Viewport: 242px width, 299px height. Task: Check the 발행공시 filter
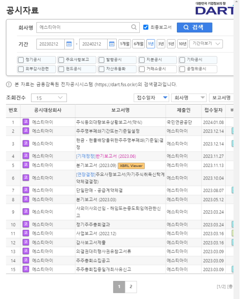pyautogui.click(x=101, y=60)
